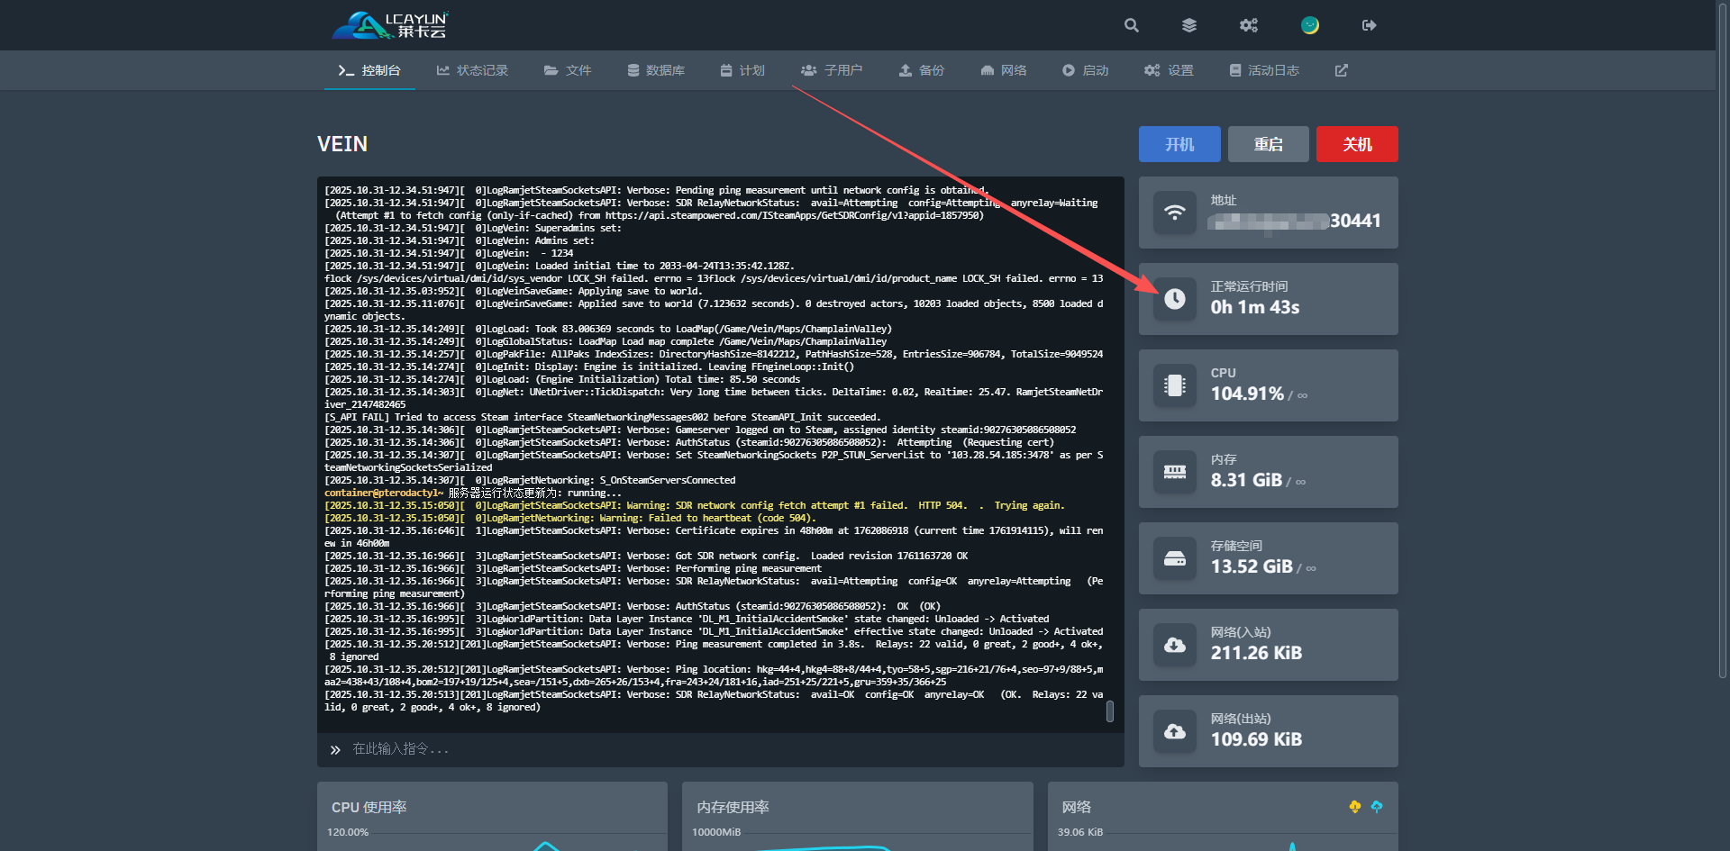Click the search magnifier icon in header
This screenshot has height=851, width=1730.
tap(1131, 25)
